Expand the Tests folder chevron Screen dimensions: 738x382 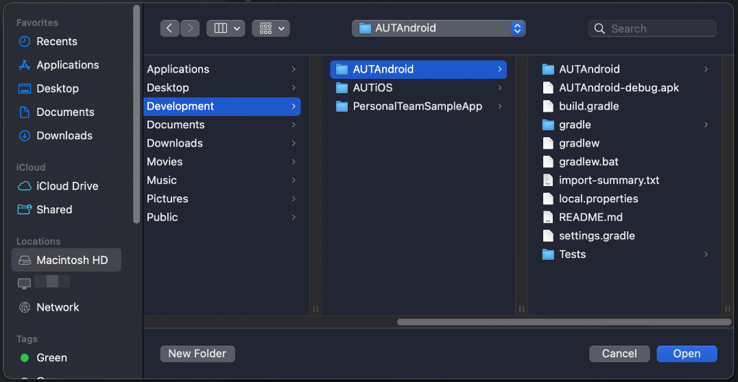tap(706, 254)
